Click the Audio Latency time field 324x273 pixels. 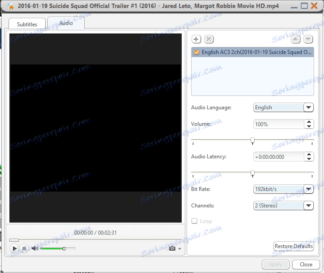(279, 157)
